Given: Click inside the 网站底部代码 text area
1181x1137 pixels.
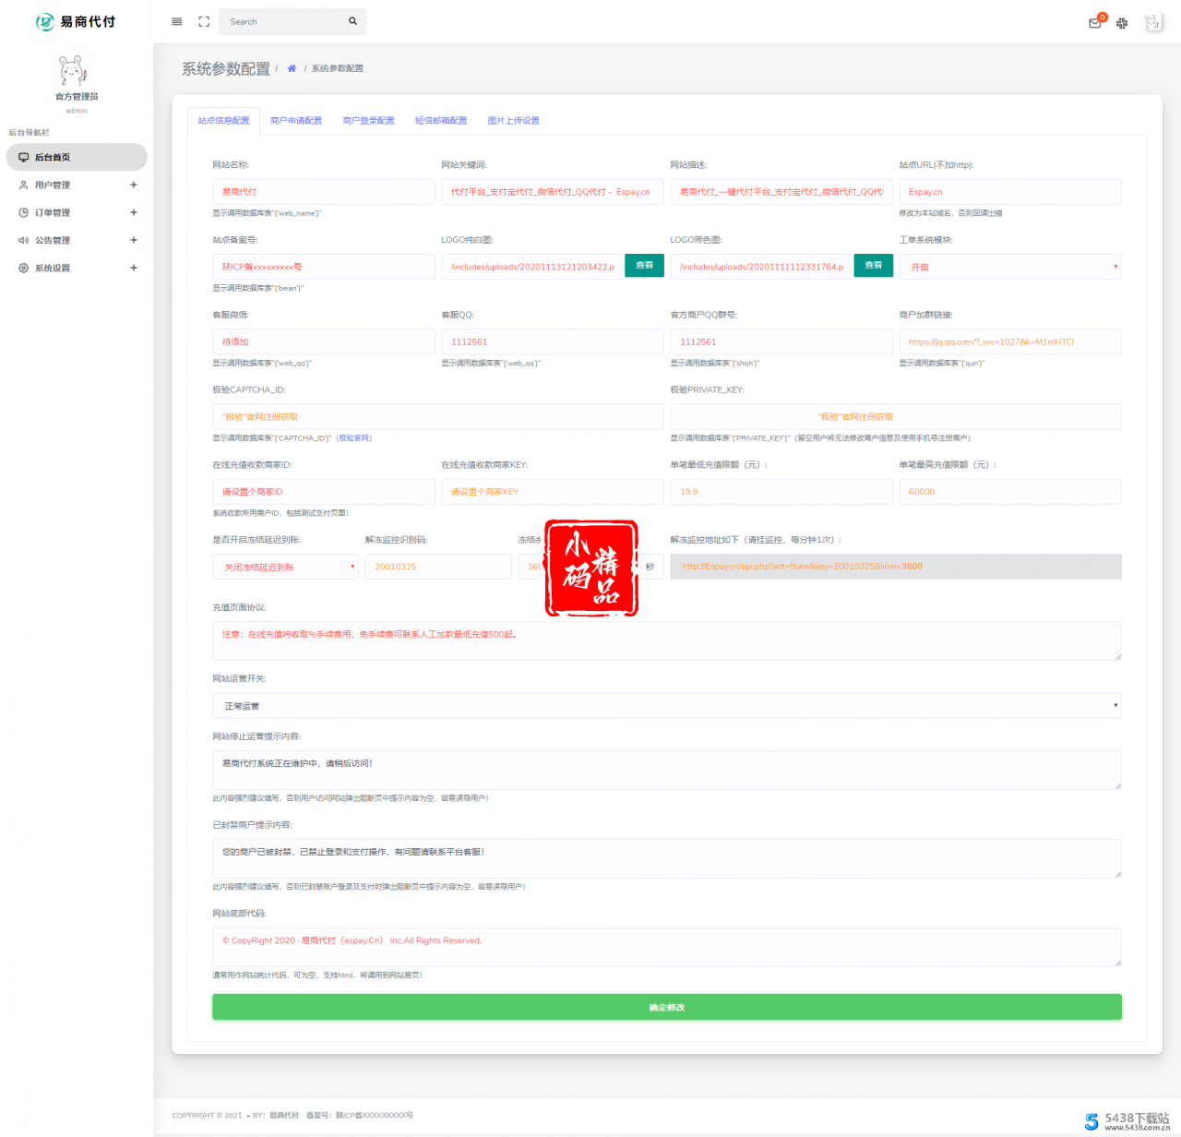Looking at the screenshot, I should pyautogui.click(x=667, y=947).
